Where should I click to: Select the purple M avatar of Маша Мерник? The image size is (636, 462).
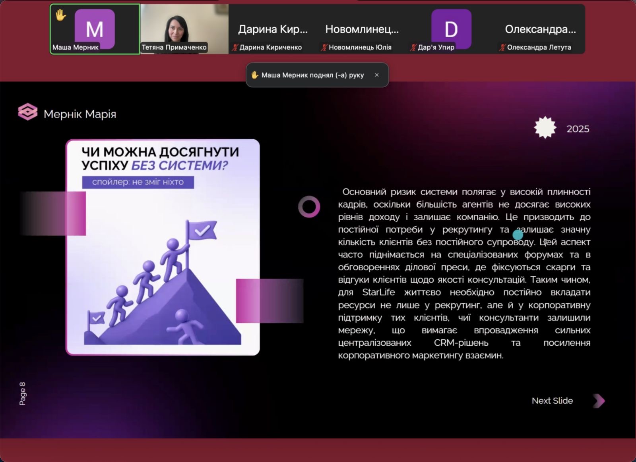95,29
